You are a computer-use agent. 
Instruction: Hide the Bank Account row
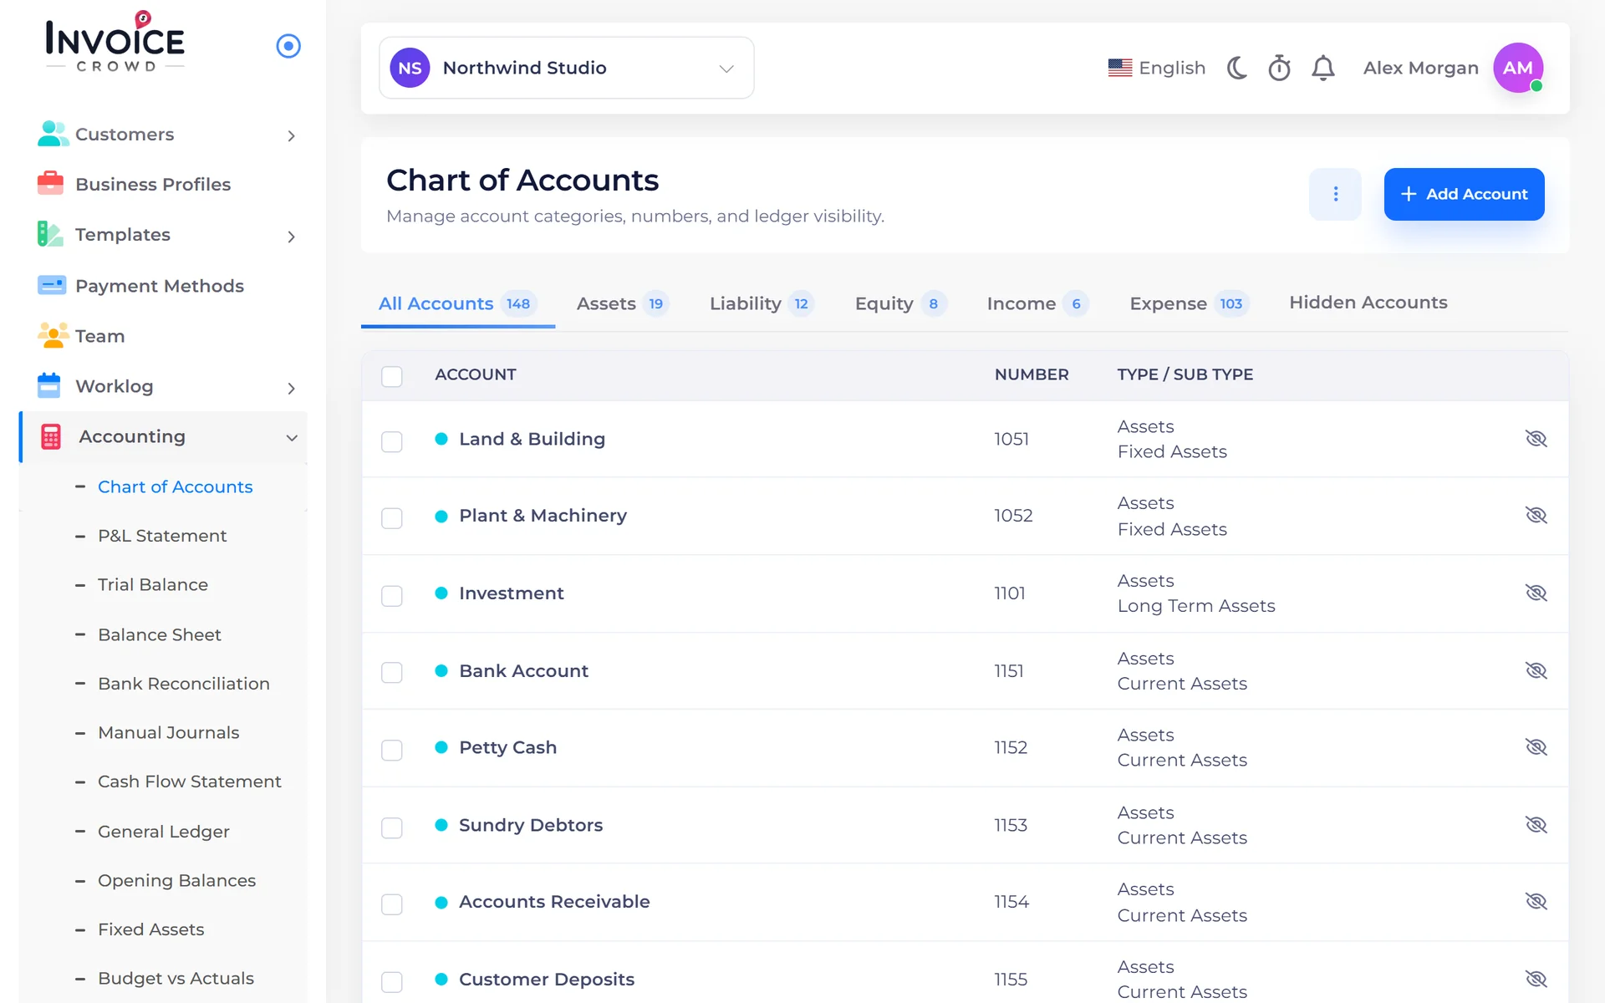1536,671
